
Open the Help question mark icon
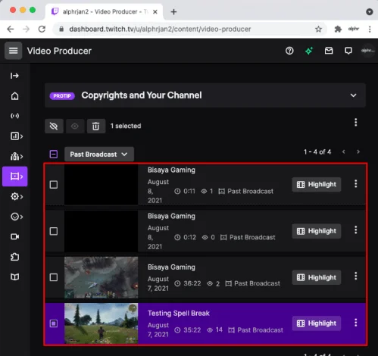pyautogui.click(x=289, y=51)
